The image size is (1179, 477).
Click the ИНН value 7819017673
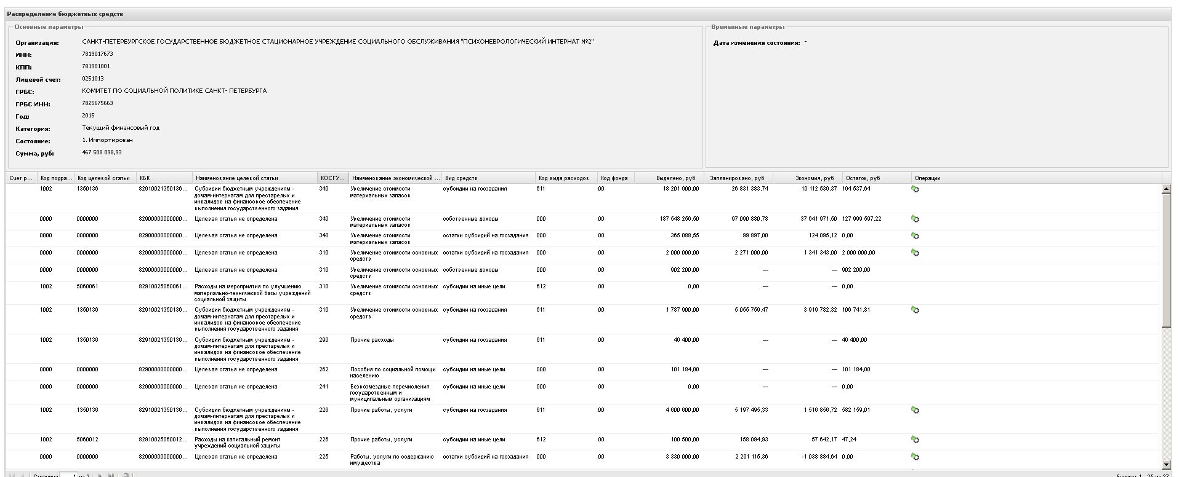point(97,54)
